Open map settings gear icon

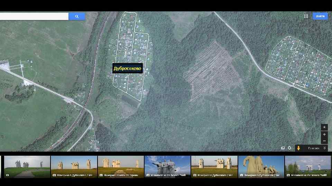[289, 148]
